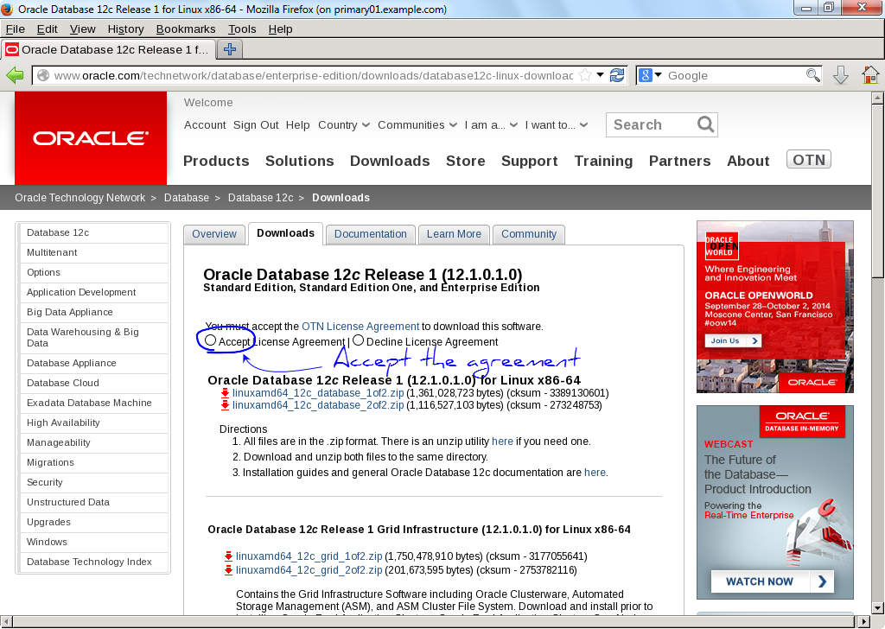Open the File menu

(16, 29)
